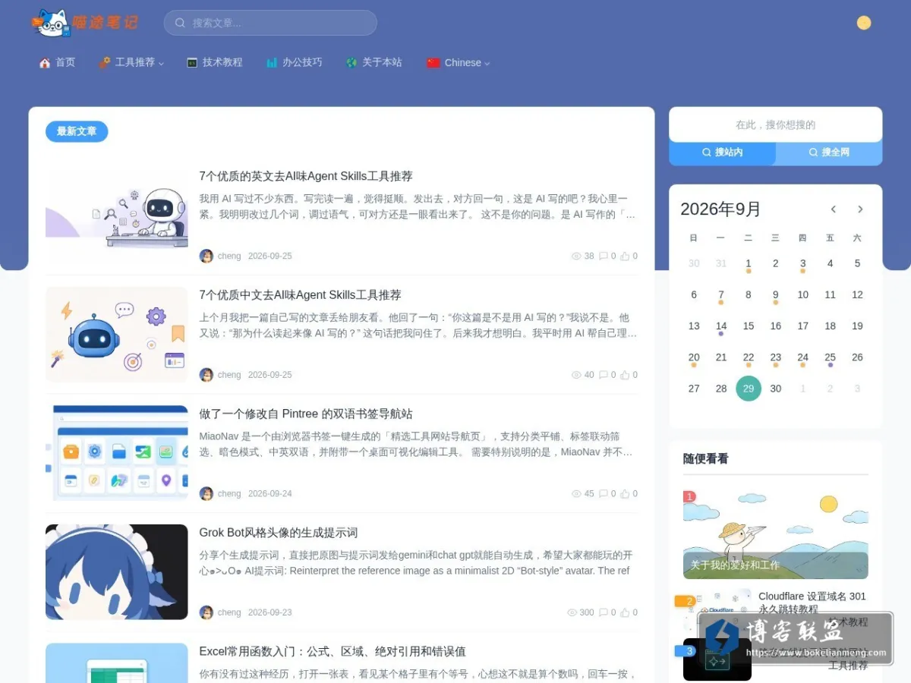This screenshot has width=911, height=683.
Task: Click the bar chart icon beside 办公技巧
Action: pos(272,63)
